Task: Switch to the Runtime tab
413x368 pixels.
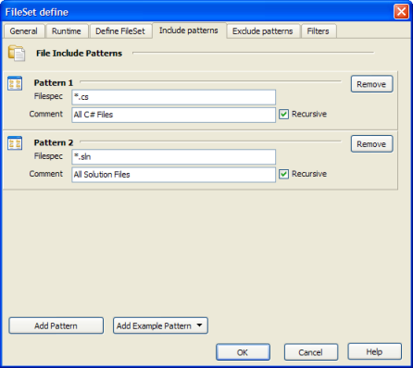Action: click(67, 31)
